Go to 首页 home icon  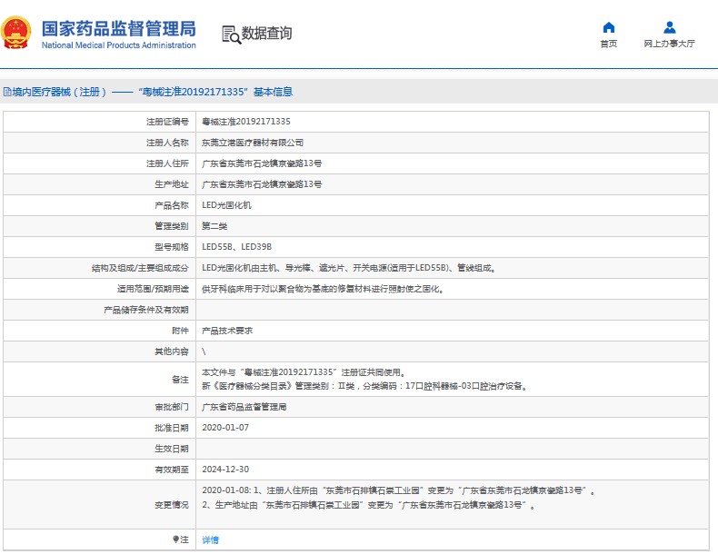609,27
